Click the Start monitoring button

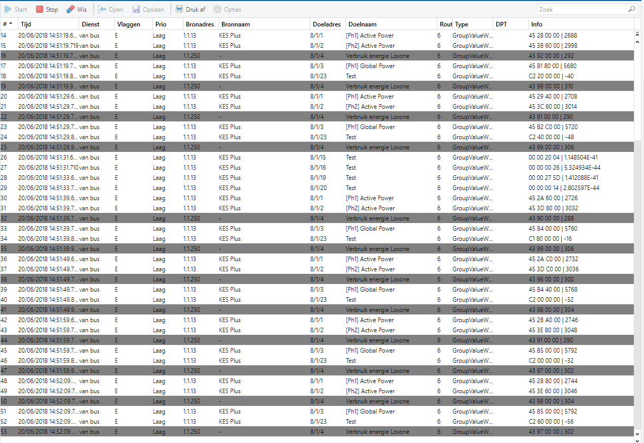tap(16, 10)
